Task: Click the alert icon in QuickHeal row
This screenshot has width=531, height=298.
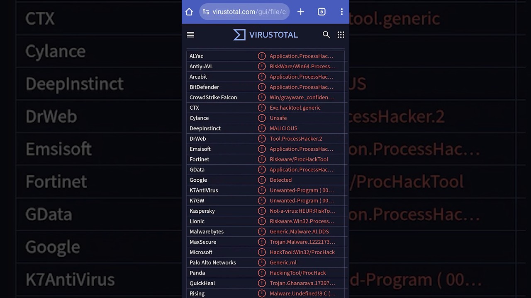Action: click(x=262, y=284)
